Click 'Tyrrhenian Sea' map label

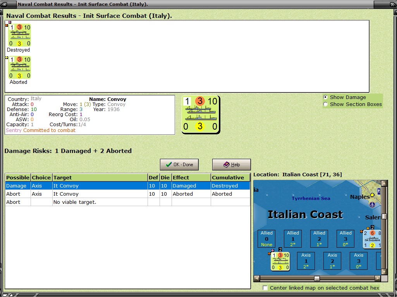(x=311, y=198)
